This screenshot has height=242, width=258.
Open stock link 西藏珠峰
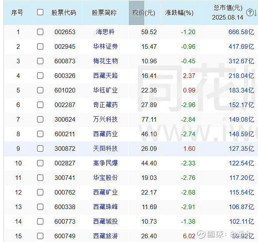coord(105,207)
